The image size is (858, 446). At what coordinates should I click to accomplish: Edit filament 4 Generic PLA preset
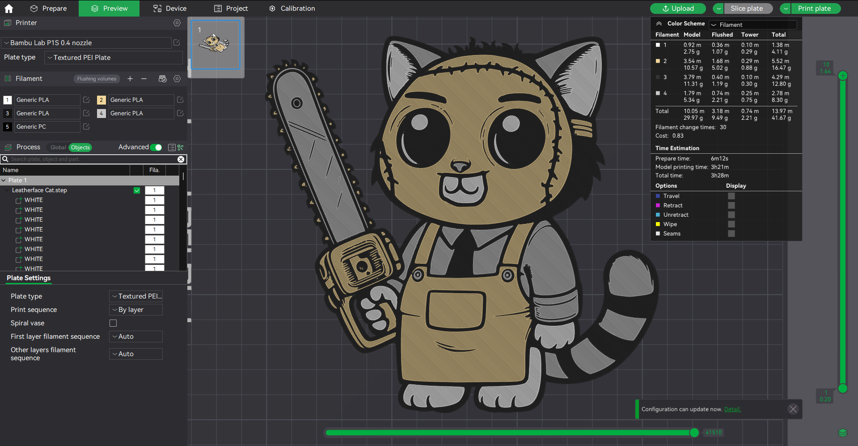[x=180, y=113]
